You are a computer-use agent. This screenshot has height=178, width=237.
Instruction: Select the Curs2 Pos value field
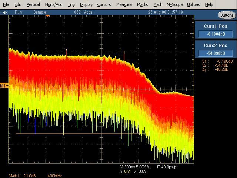pyautogui.click(x=215, y=53)
